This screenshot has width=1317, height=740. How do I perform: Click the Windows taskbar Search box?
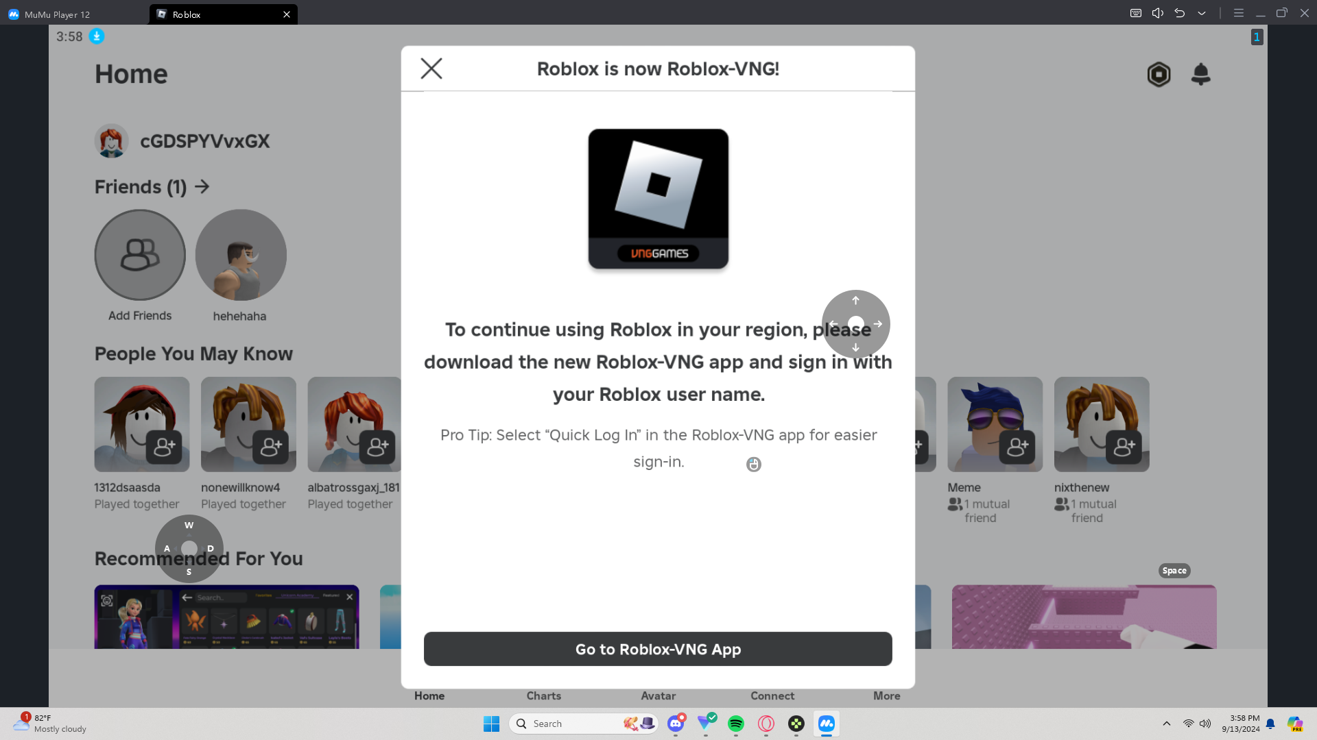[584, 724]
